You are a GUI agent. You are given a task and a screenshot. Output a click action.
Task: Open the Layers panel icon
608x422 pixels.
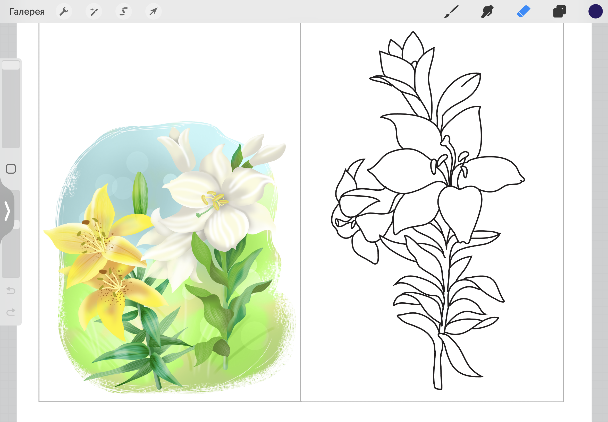[x=559, y=12]
